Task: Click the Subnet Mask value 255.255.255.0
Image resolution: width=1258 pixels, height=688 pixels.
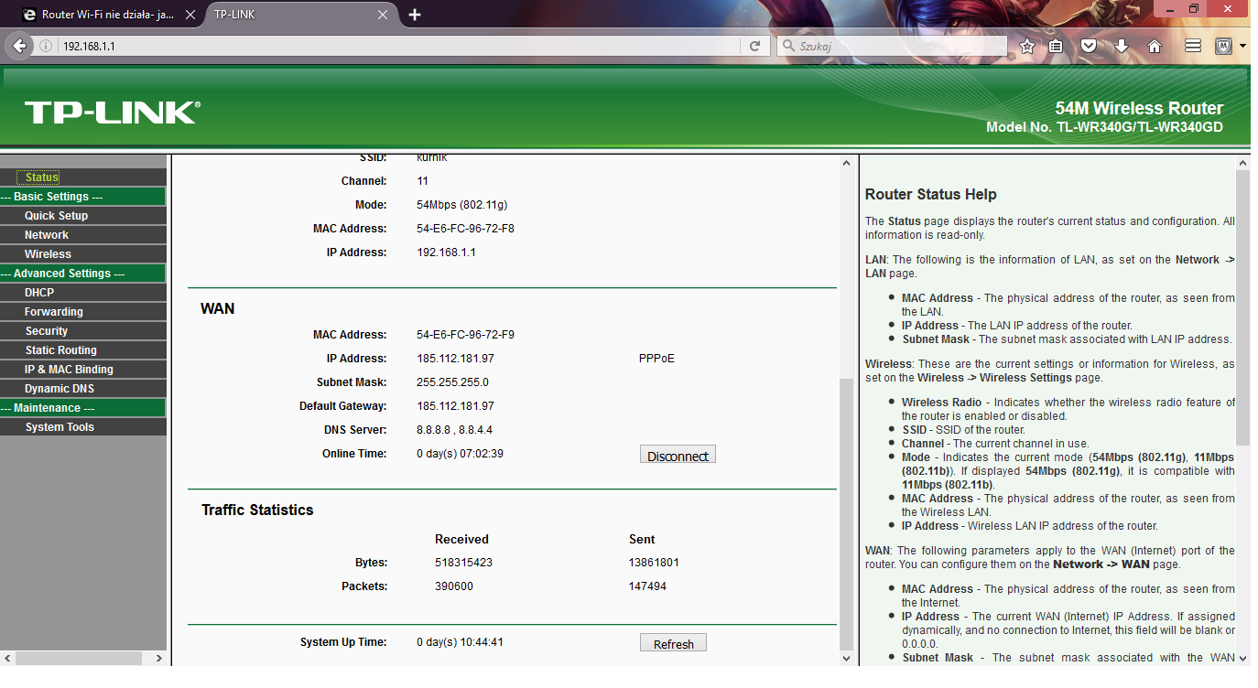Action: point(452,382)
